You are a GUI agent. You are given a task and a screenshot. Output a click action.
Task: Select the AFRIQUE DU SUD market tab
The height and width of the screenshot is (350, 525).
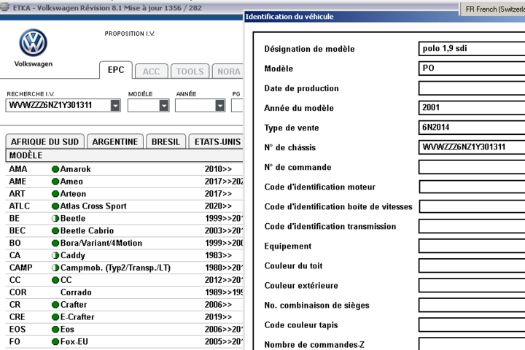[x=45, y=141]
